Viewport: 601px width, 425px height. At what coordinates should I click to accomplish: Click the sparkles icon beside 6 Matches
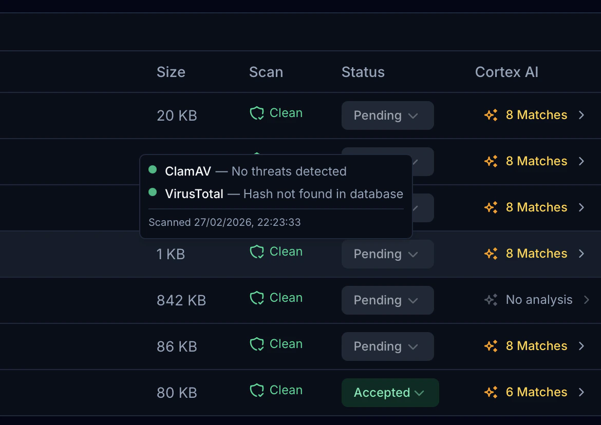(x=491, y=392)
